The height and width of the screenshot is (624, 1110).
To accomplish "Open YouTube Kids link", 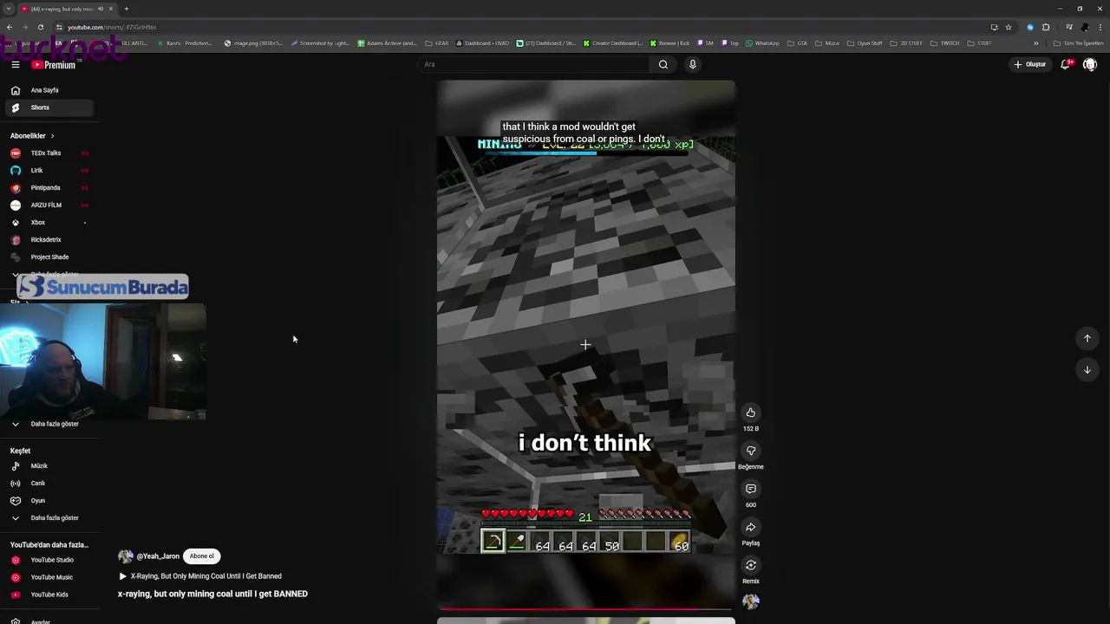I will [49, 595].
